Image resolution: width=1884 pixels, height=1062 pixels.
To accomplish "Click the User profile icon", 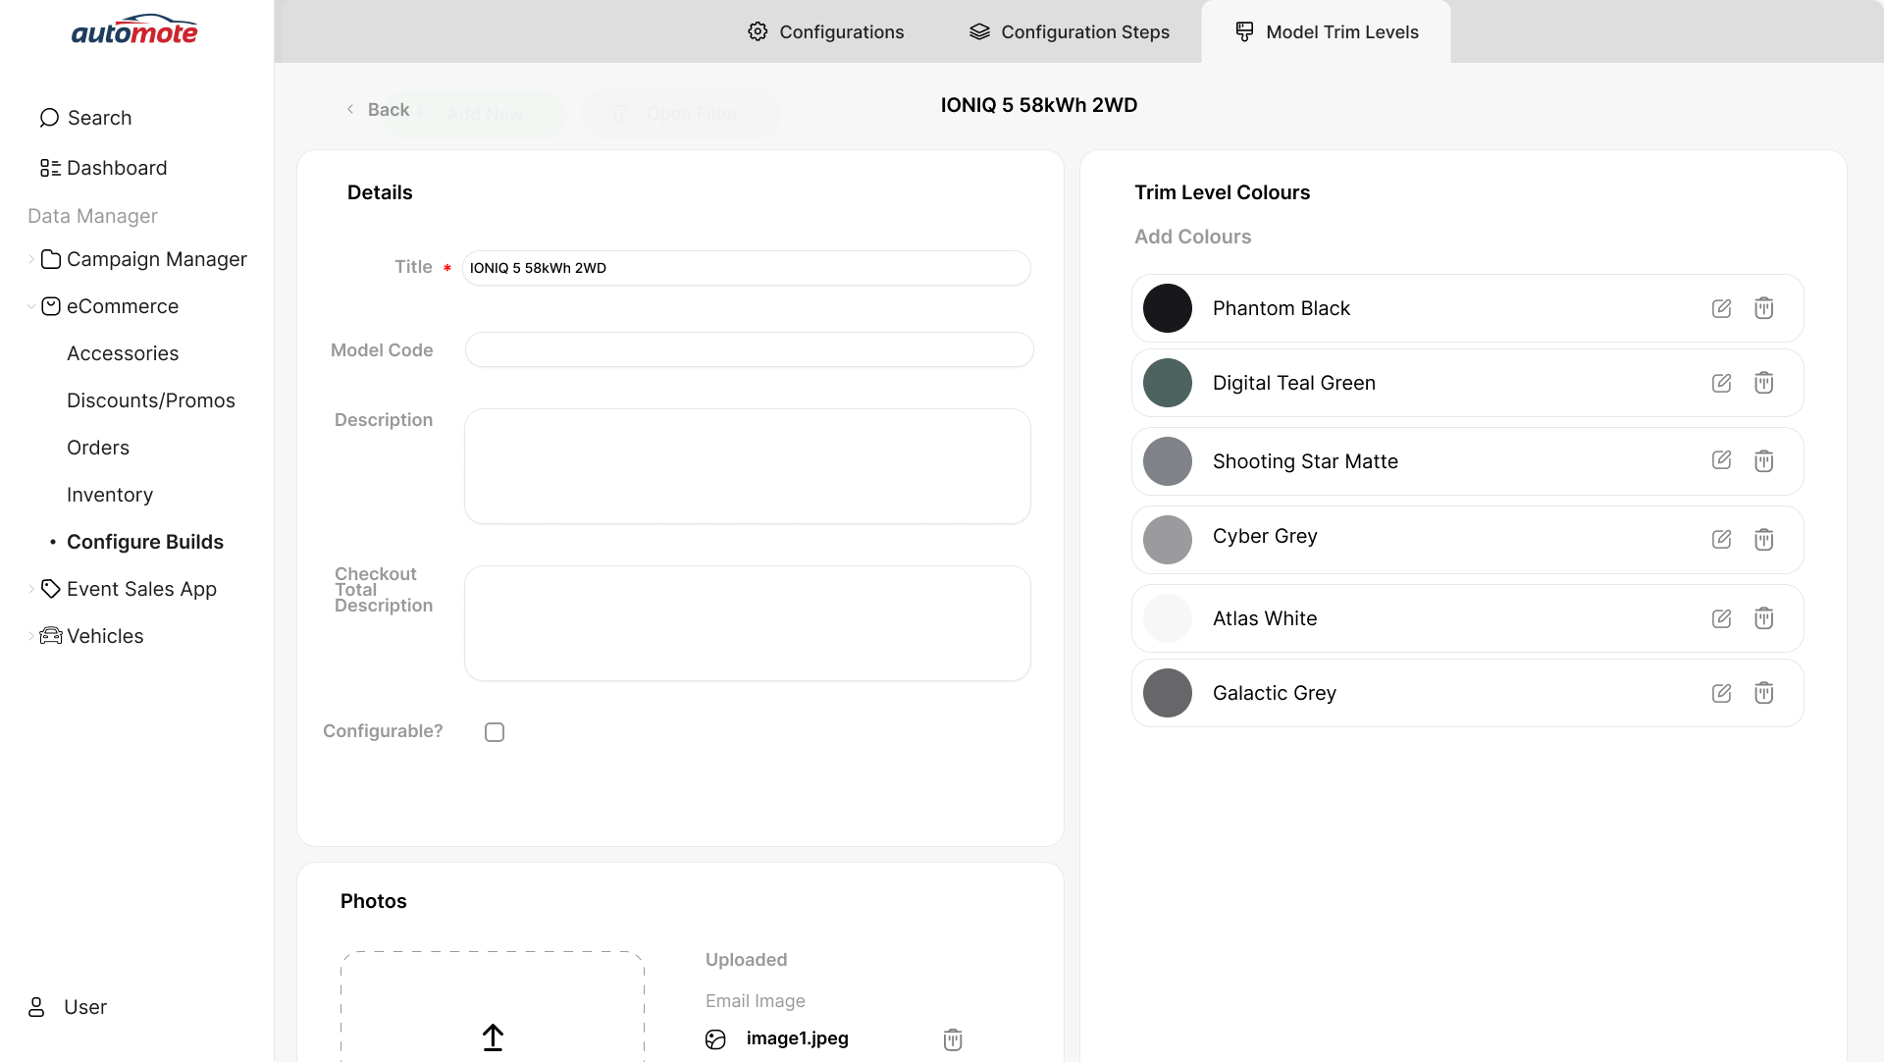I will tap(36, 1007).
